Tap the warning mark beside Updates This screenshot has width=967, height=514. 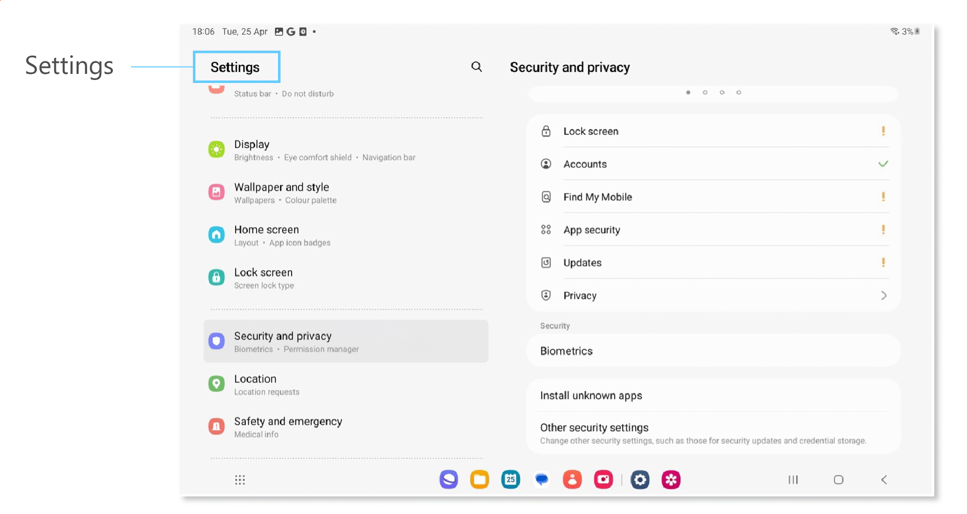click(883, 262)
